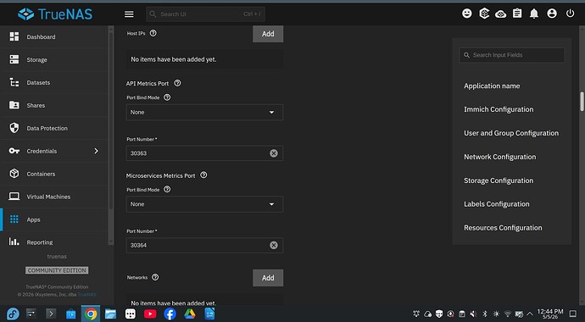The width and height of the screenshot is (585, 322).
Task: Open Containers in the sidebar
Action: 55,174
